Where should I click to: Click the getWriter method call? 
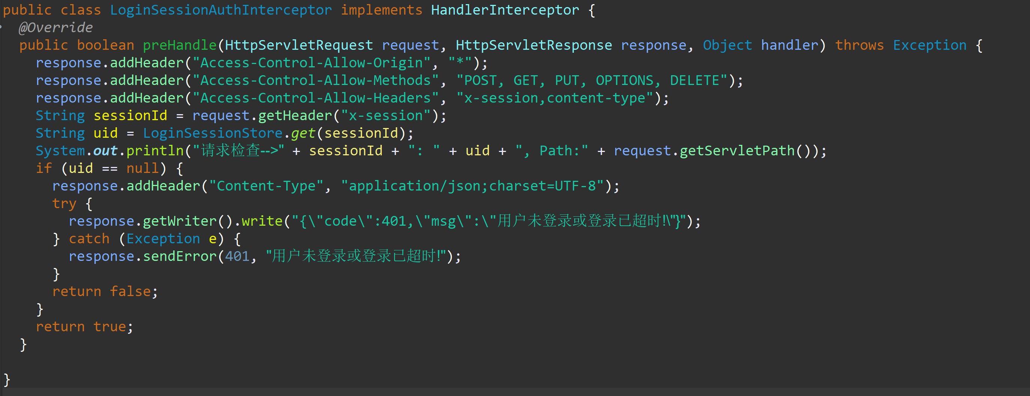pos(179,221)
